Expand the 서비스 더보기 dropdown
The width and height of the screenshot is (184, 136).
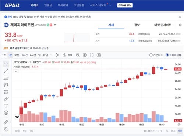(100, 5)
